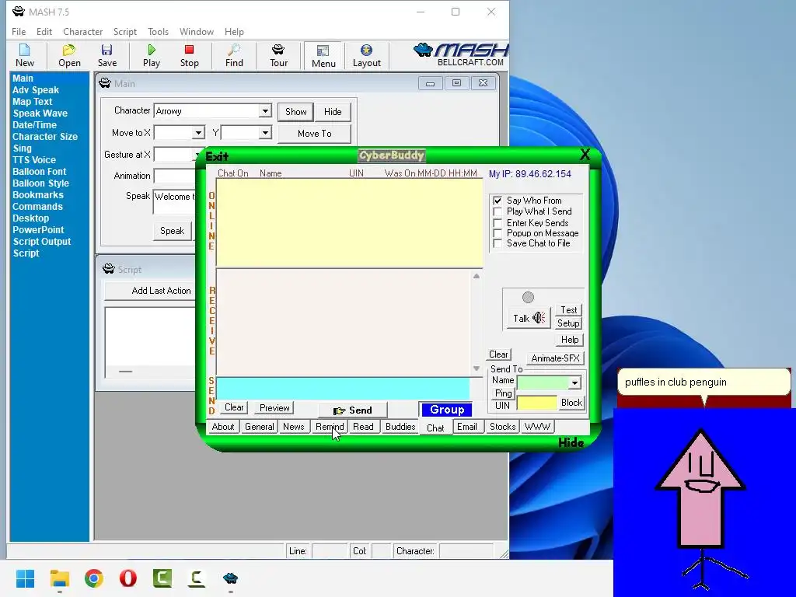Restore the Main child window
The image size is (796, 597).
tap(456, 83)
